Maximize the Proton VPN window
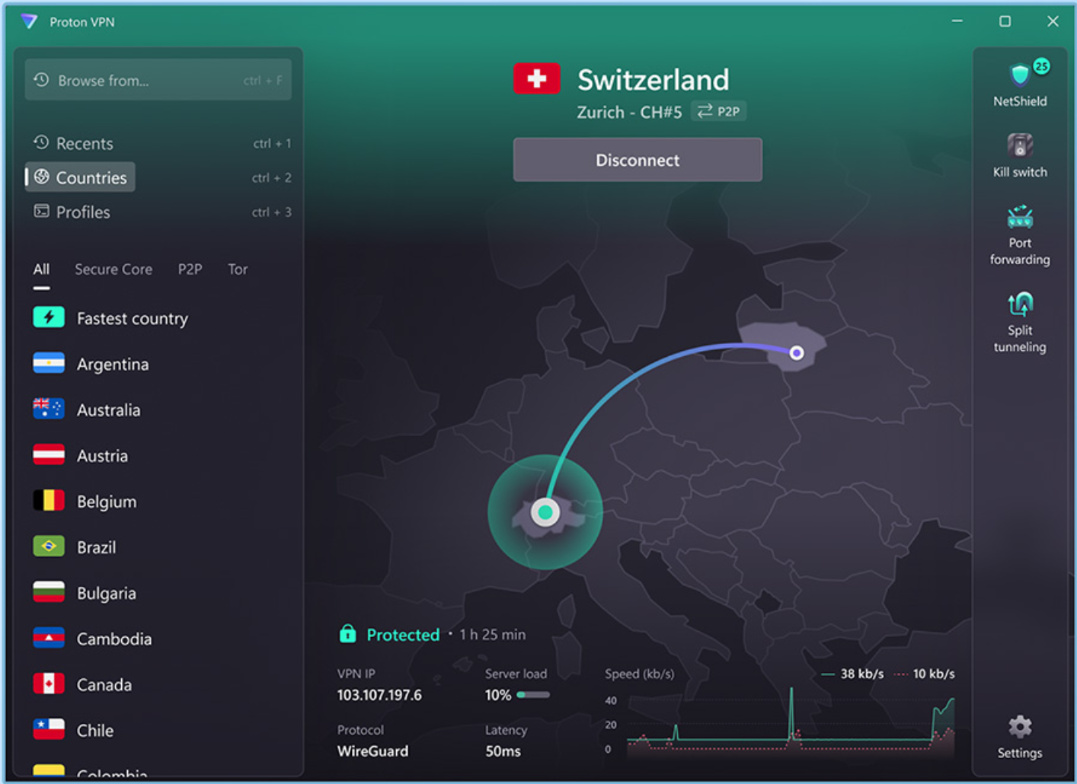The height and width of the screenshot is (784, 1077). [1005, 21]
